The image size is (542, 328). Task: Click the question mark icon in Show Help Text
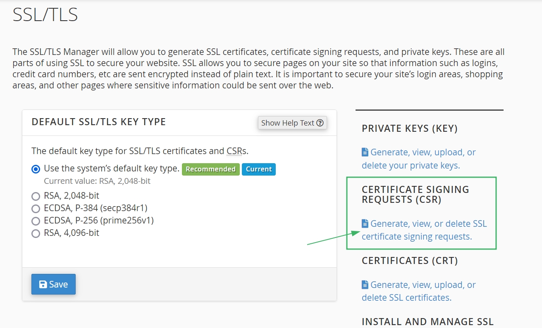[320, 123]
